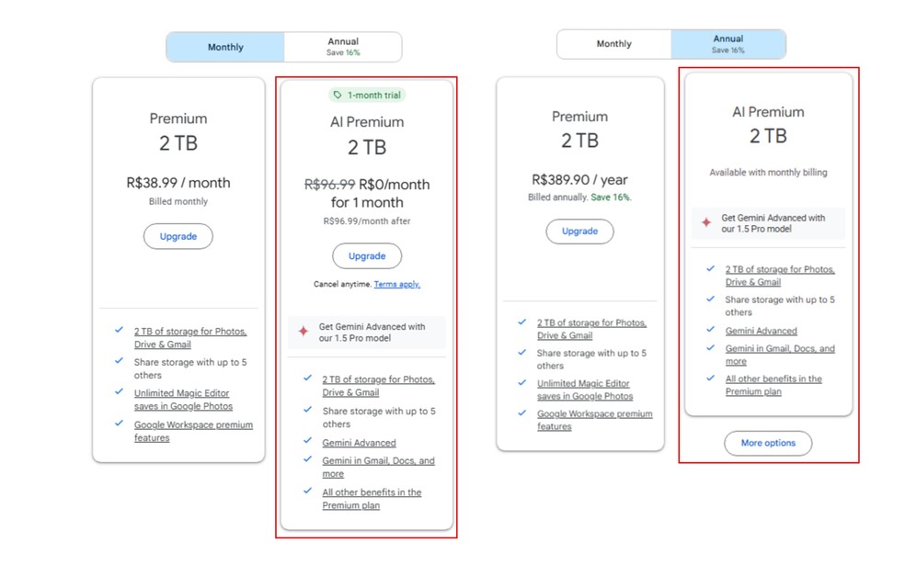Click checkmark beside "2 TB of storage" in Premium card
The width and height of the screenshot is (905, 565).
pos(119,331)
